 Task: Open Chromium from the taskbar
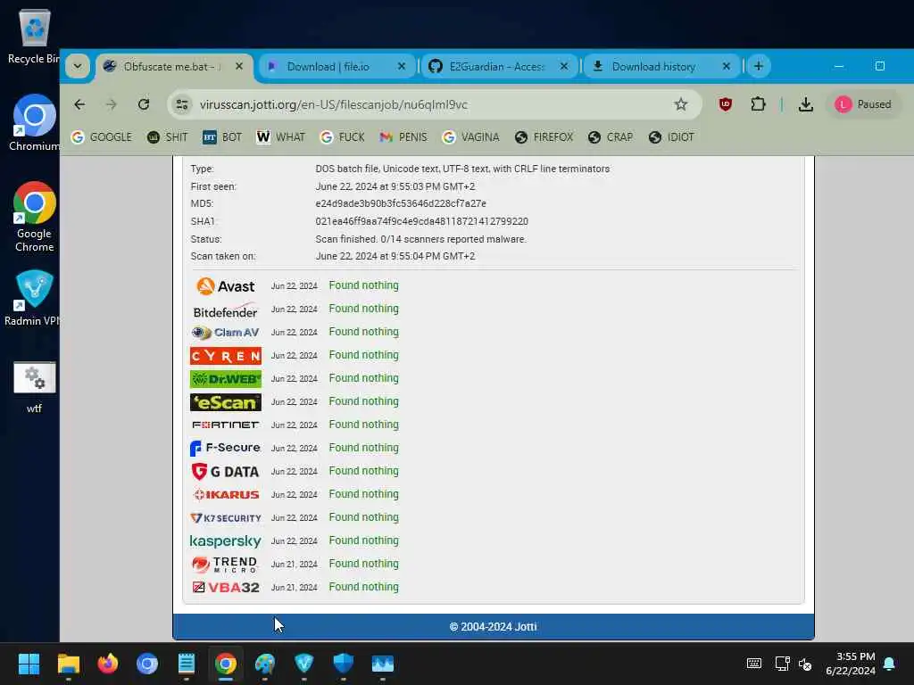(x=147, y=664)
